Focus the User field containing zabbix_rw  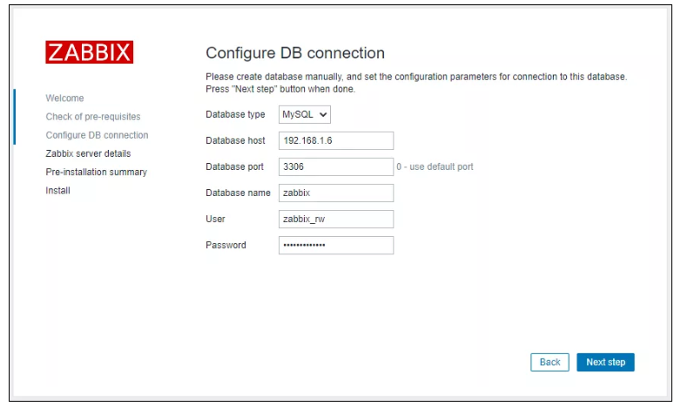pyautogui.click(x=336, y=219)
